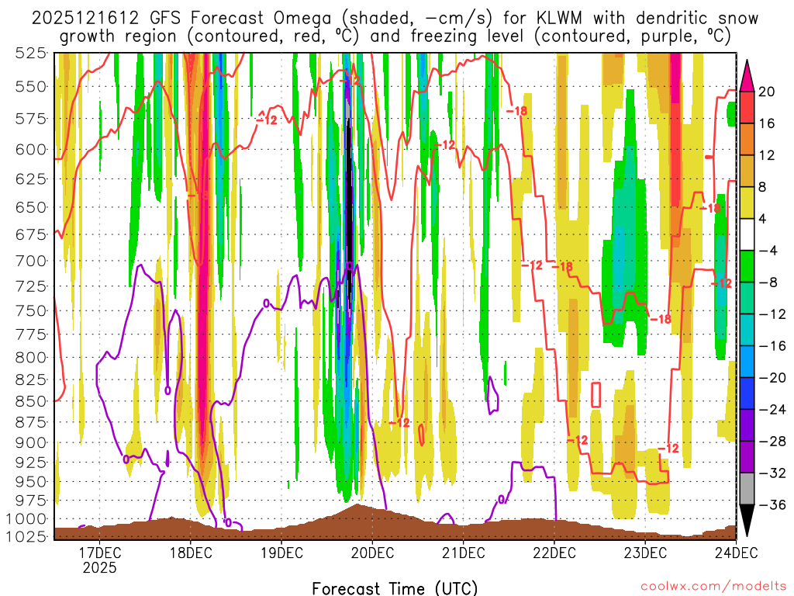Click the 925 pressure level label
The height and width of the screenshot is (596, 794).
click(30, 463)
